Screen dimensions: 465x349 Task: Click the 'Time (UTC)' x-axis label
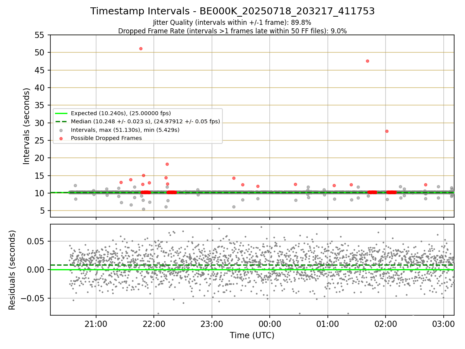click(252, 335)
